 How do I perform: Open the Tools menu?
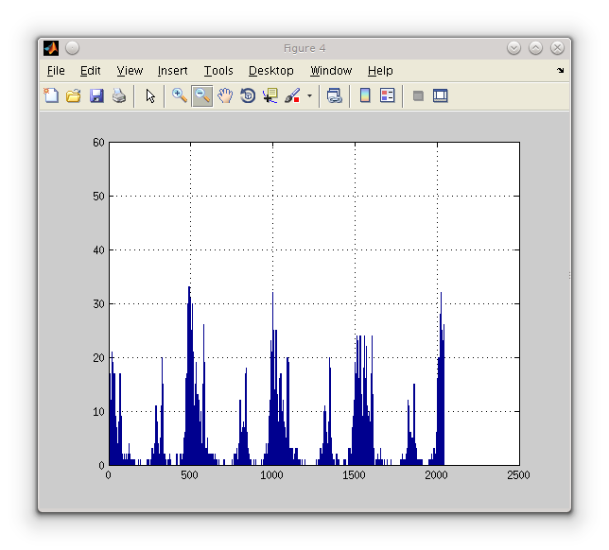218,71
